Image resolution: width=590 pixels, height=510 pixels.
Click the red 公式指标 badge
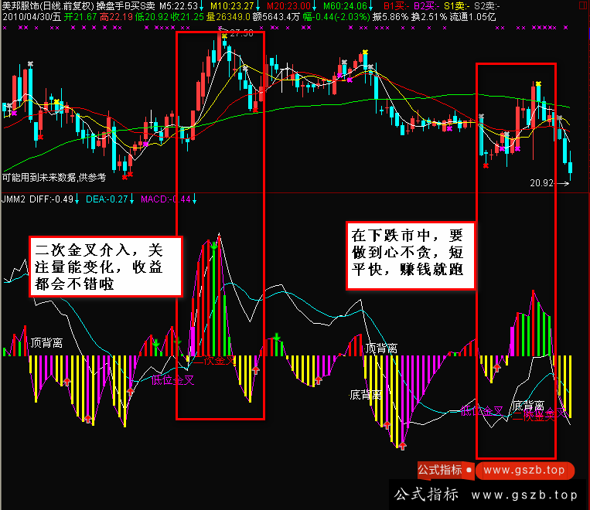[440, 470]
